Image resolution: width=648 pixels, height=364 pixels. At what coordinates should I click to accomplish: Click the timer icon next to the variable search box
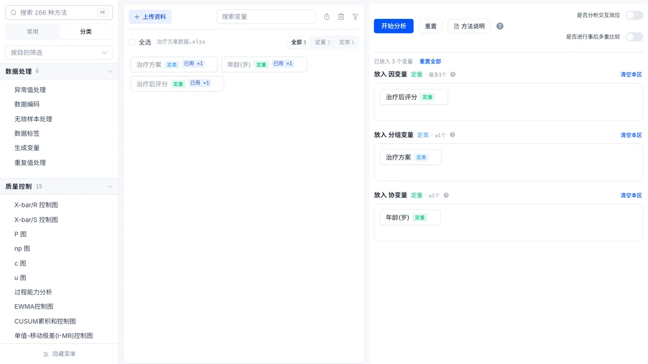click(327, 17)
